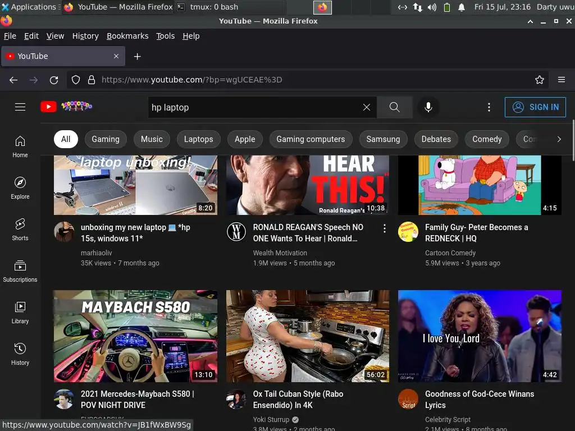Open History in the sidebar
Image resolution: width=575 pixels, height=431 pixels.
tap(20, 354)
